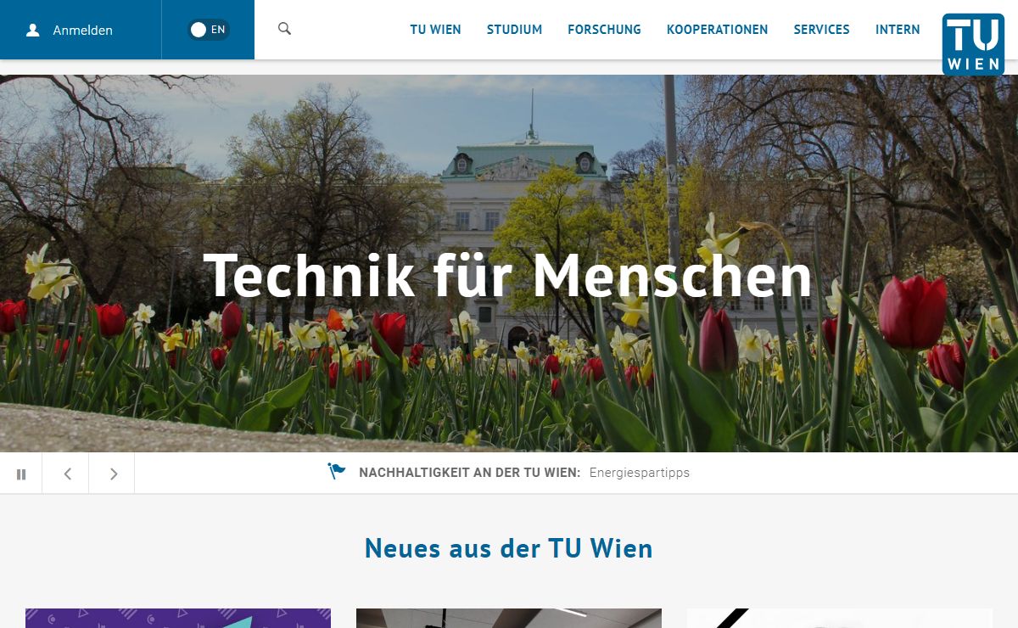The width and height of the screenshot is (1018, 628).
Task: Open the Energiespartipps link
Action: pos(640,473)
